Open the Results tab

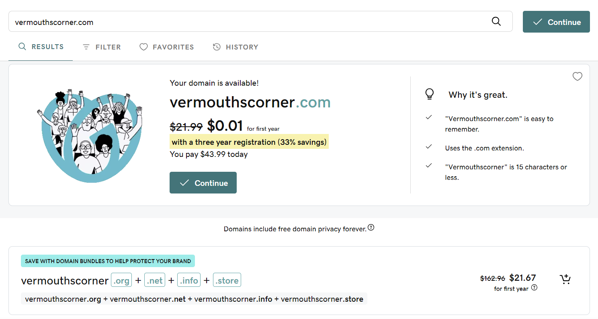41,47
